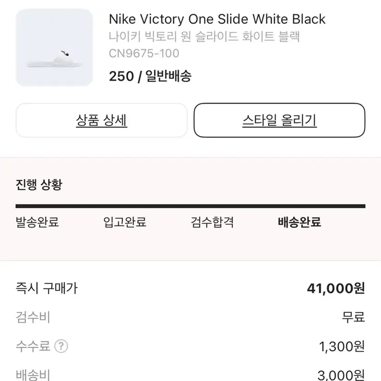
Task: Click the 41,000원 price value
Action: pos(336,288)
